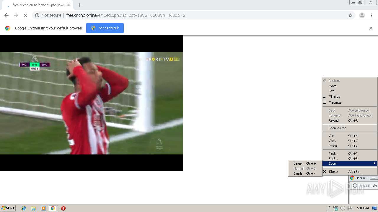This screenshot has width=378, height=212.
Task: Select Reload menu entry
Action: (350, 120)
